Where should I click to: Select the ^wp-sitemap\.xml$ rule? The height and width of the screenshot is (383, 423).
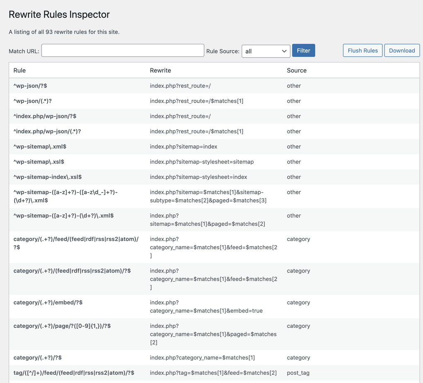(x=40, y=147)
